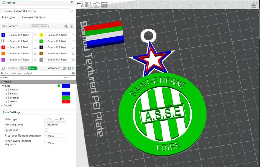Viewport: 260px width, 167px height.
Task: Uncheck the green base object checkbox
Action: 58,86
